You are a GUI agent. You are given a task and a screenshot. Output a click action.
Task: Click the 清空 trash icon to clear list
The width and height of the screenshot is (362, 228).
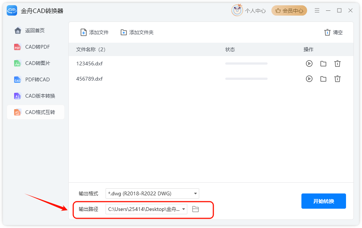point(327,32)
